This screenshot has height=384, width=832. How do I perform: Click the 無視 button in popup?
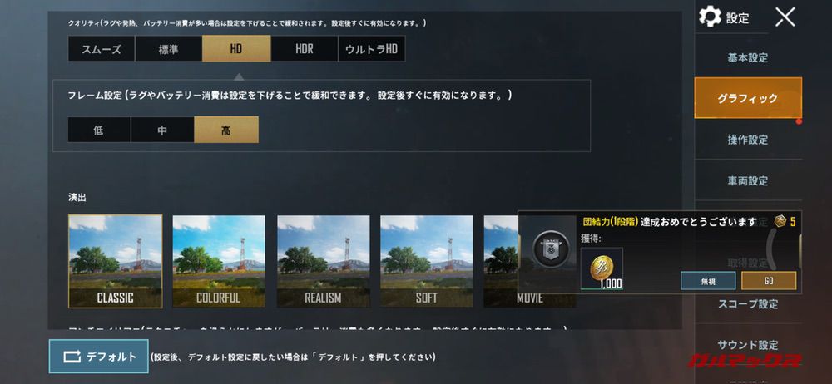(x=708, y=281)
